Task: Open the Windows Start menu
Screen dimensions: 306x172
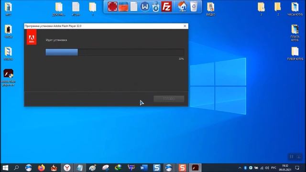Action: 5,168
